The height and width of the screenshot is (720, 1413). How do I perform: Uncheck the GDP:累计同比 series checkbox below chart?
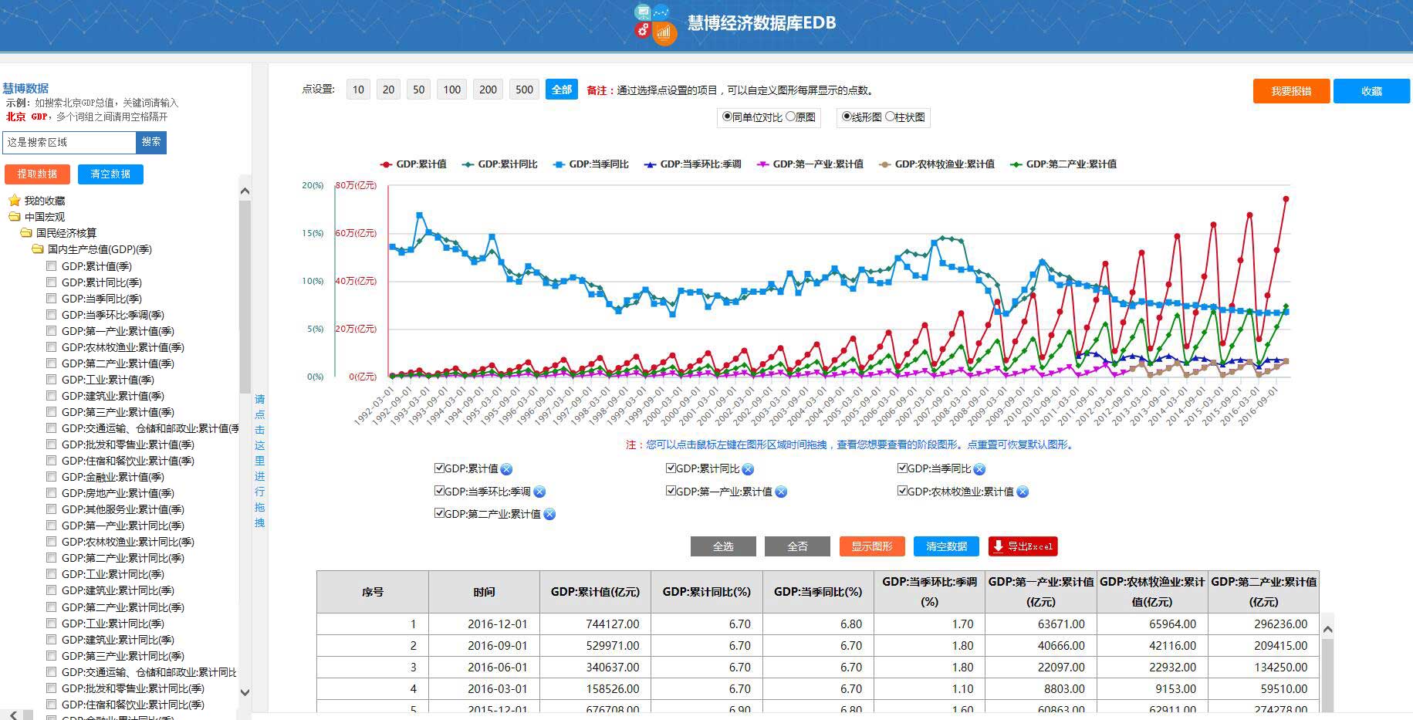pos(671,468)
